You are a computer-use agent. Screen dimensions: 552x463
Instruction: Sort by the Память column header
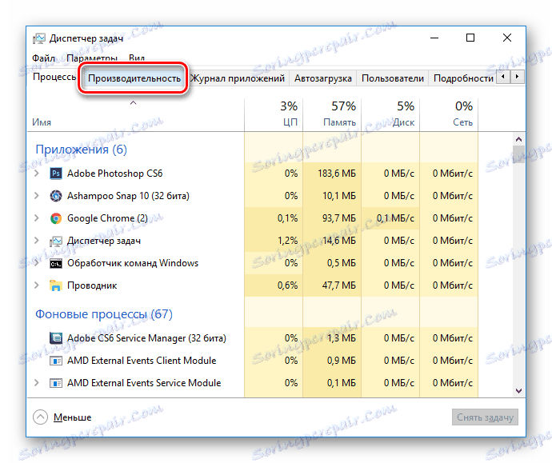[332, 114]
